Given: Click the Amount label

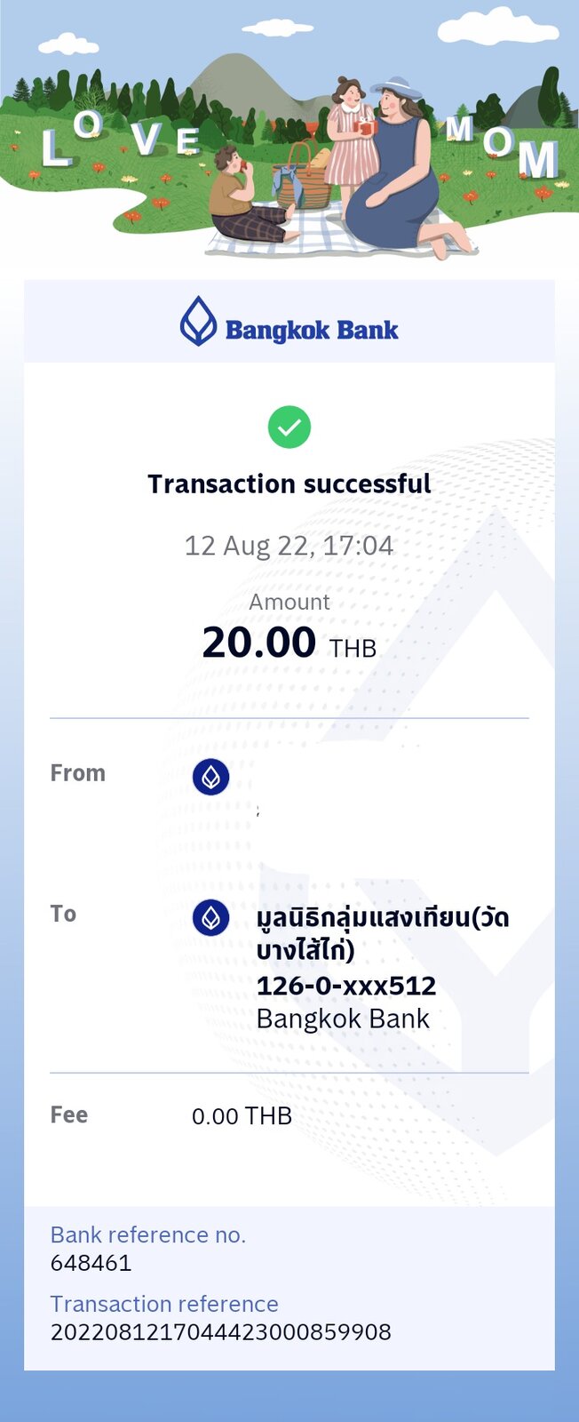Looking at the screenshot, I should pyautogui.click(x=289, y=602).
